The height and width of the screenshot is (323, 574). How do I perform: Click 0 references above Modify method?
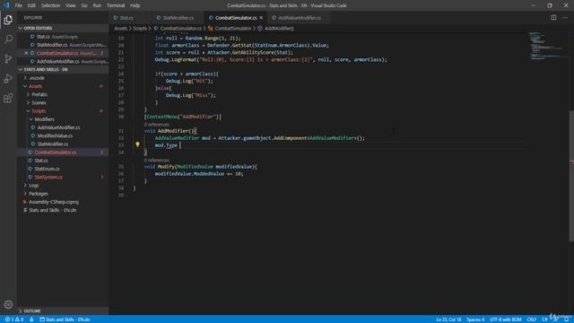click(157, 160)
